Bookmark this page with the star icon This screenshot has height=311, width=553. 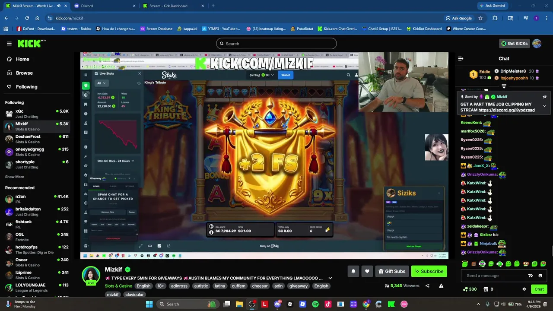coord(480,18)
